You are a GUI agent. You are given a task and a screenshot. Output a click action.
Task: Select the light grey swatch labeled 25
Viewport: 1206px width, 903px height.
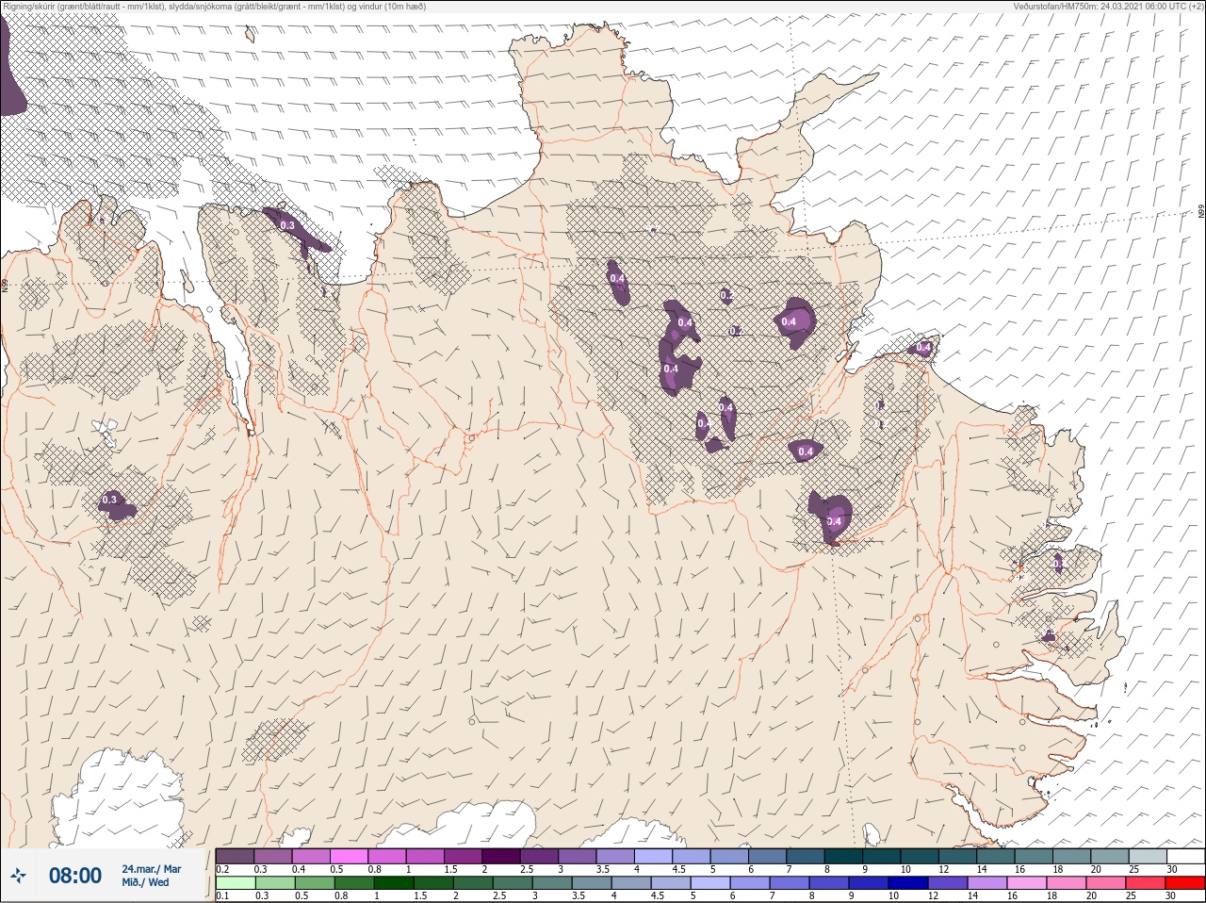point(1147,856)
